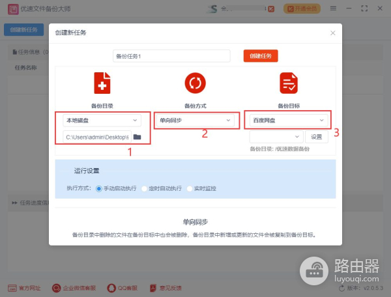Click the 运行设置 heading

87,171
